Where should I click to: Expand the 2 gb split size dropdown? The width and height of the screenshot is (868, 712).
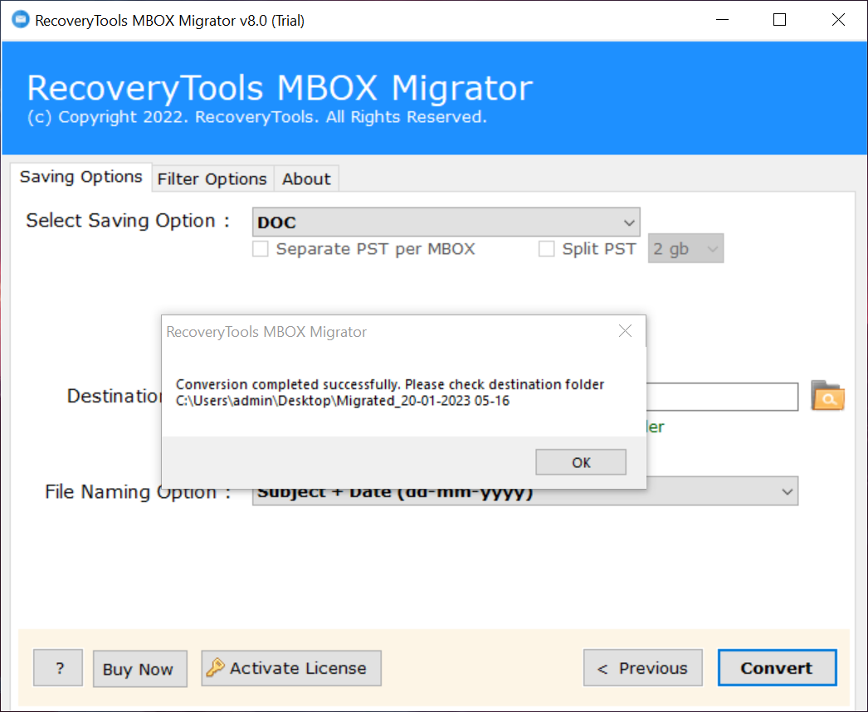(x=685, y=249)
